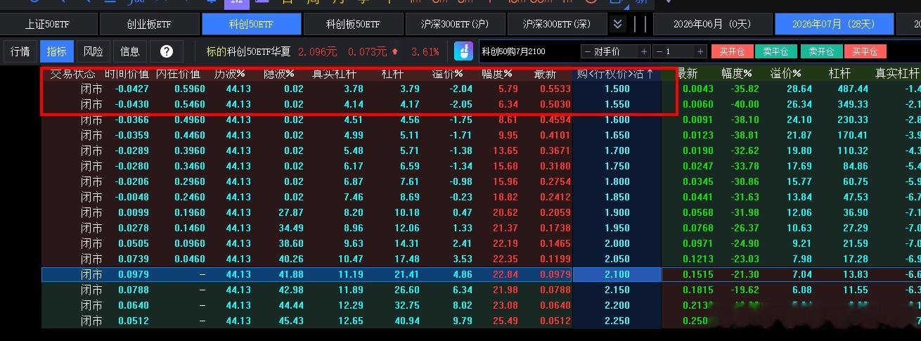This screenshot has height=341, width=921.
Task: Focus the contract field 科创50购7月2100
Action: (x=528, y=51)
